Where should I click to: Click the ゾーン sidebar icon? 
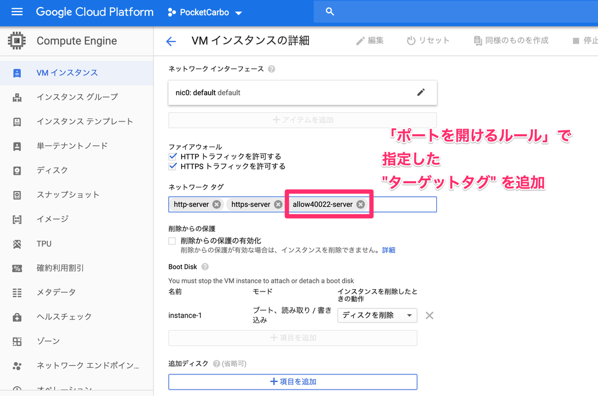point(17,342)
